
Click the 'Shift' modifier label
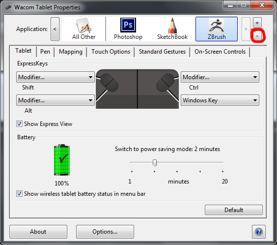[28, 88]
